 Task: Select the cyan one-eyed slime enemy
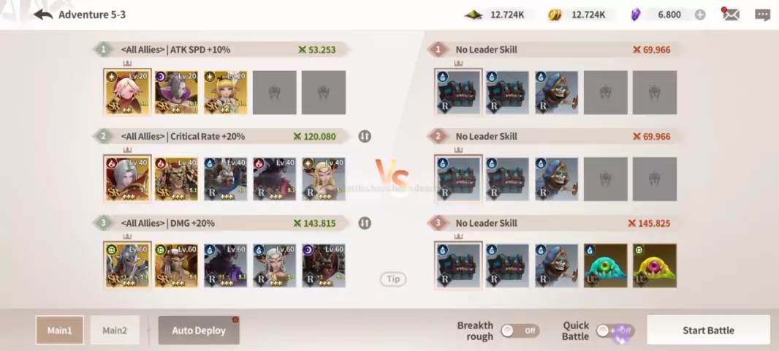[605, 265]
